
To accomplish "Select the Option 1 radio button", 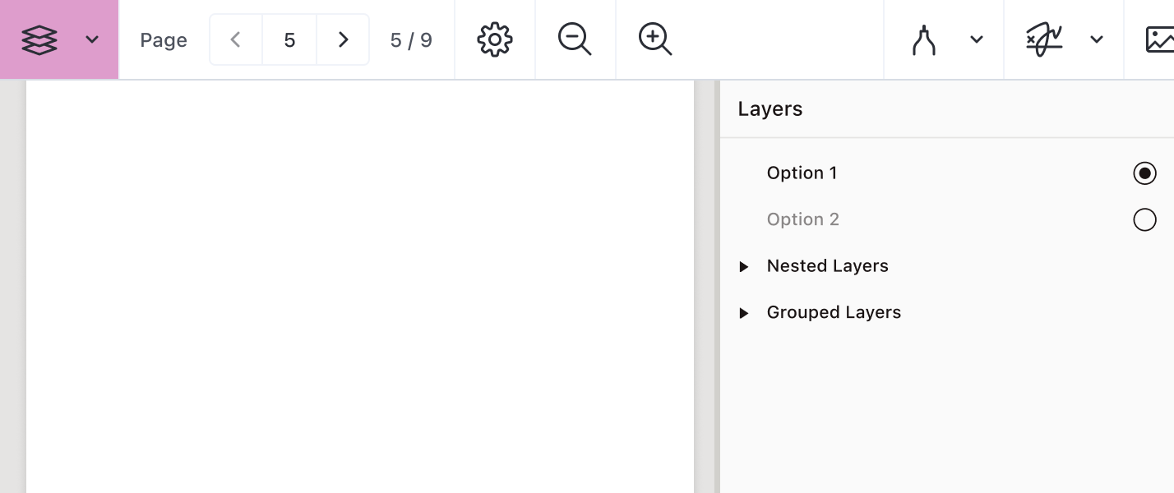I will click(1144, 173).
